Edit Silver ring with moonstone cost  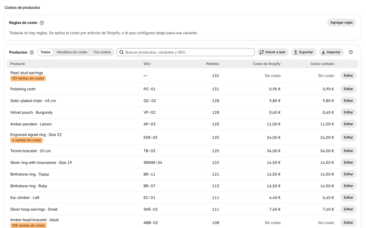click(348, 162)
